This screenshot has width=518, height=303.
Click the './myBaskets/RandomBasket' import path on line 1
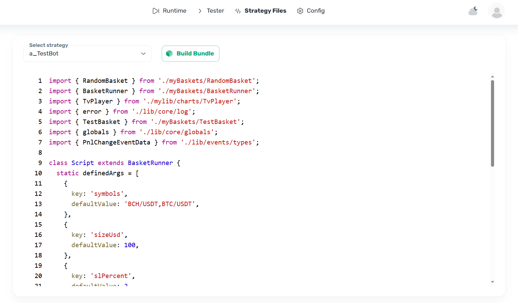[207, 81]
